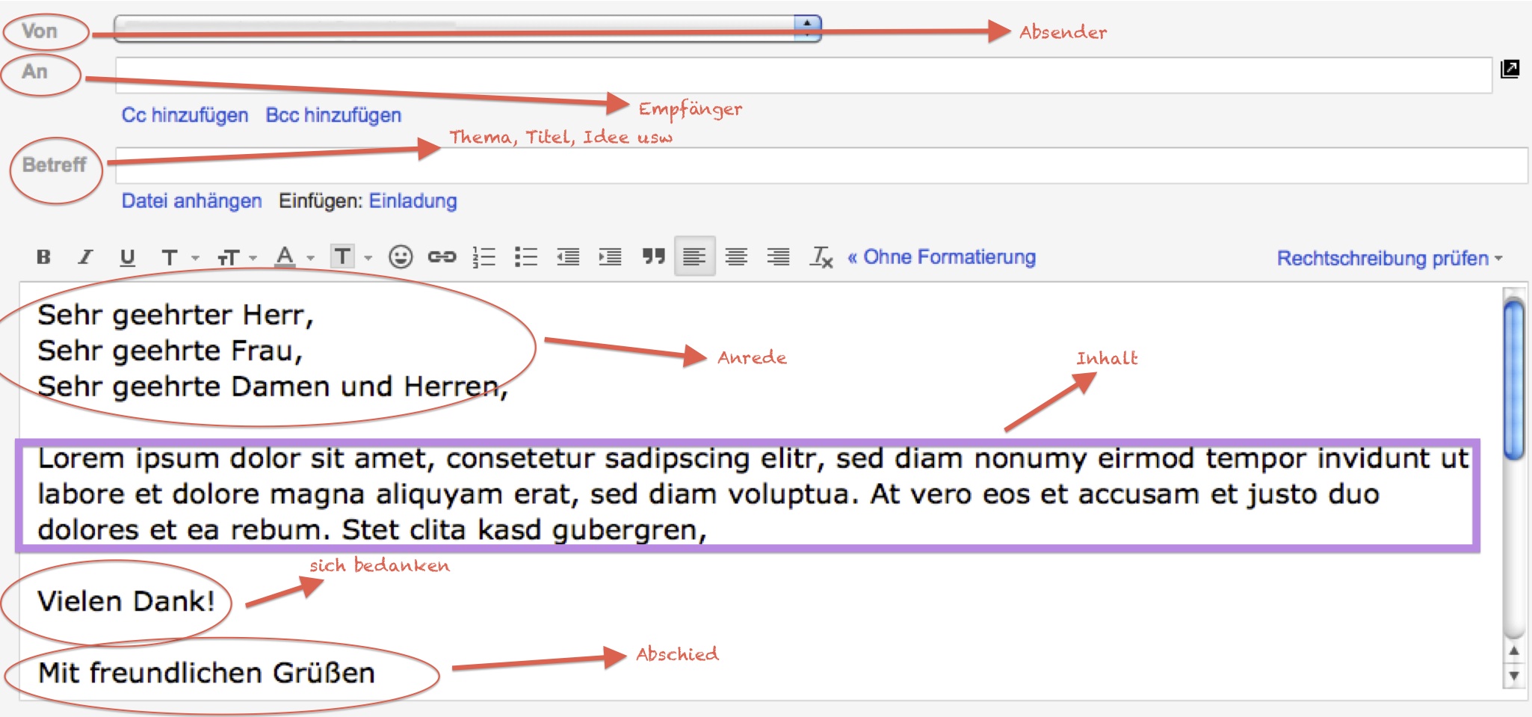Click 'Sehr geehrter Herr,' line
The image size is (1532, 717).
point(176,316)
